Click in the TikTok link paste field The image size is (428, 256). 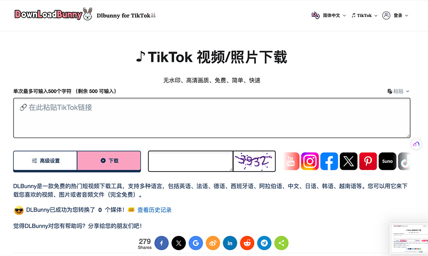tap(212, 118)
